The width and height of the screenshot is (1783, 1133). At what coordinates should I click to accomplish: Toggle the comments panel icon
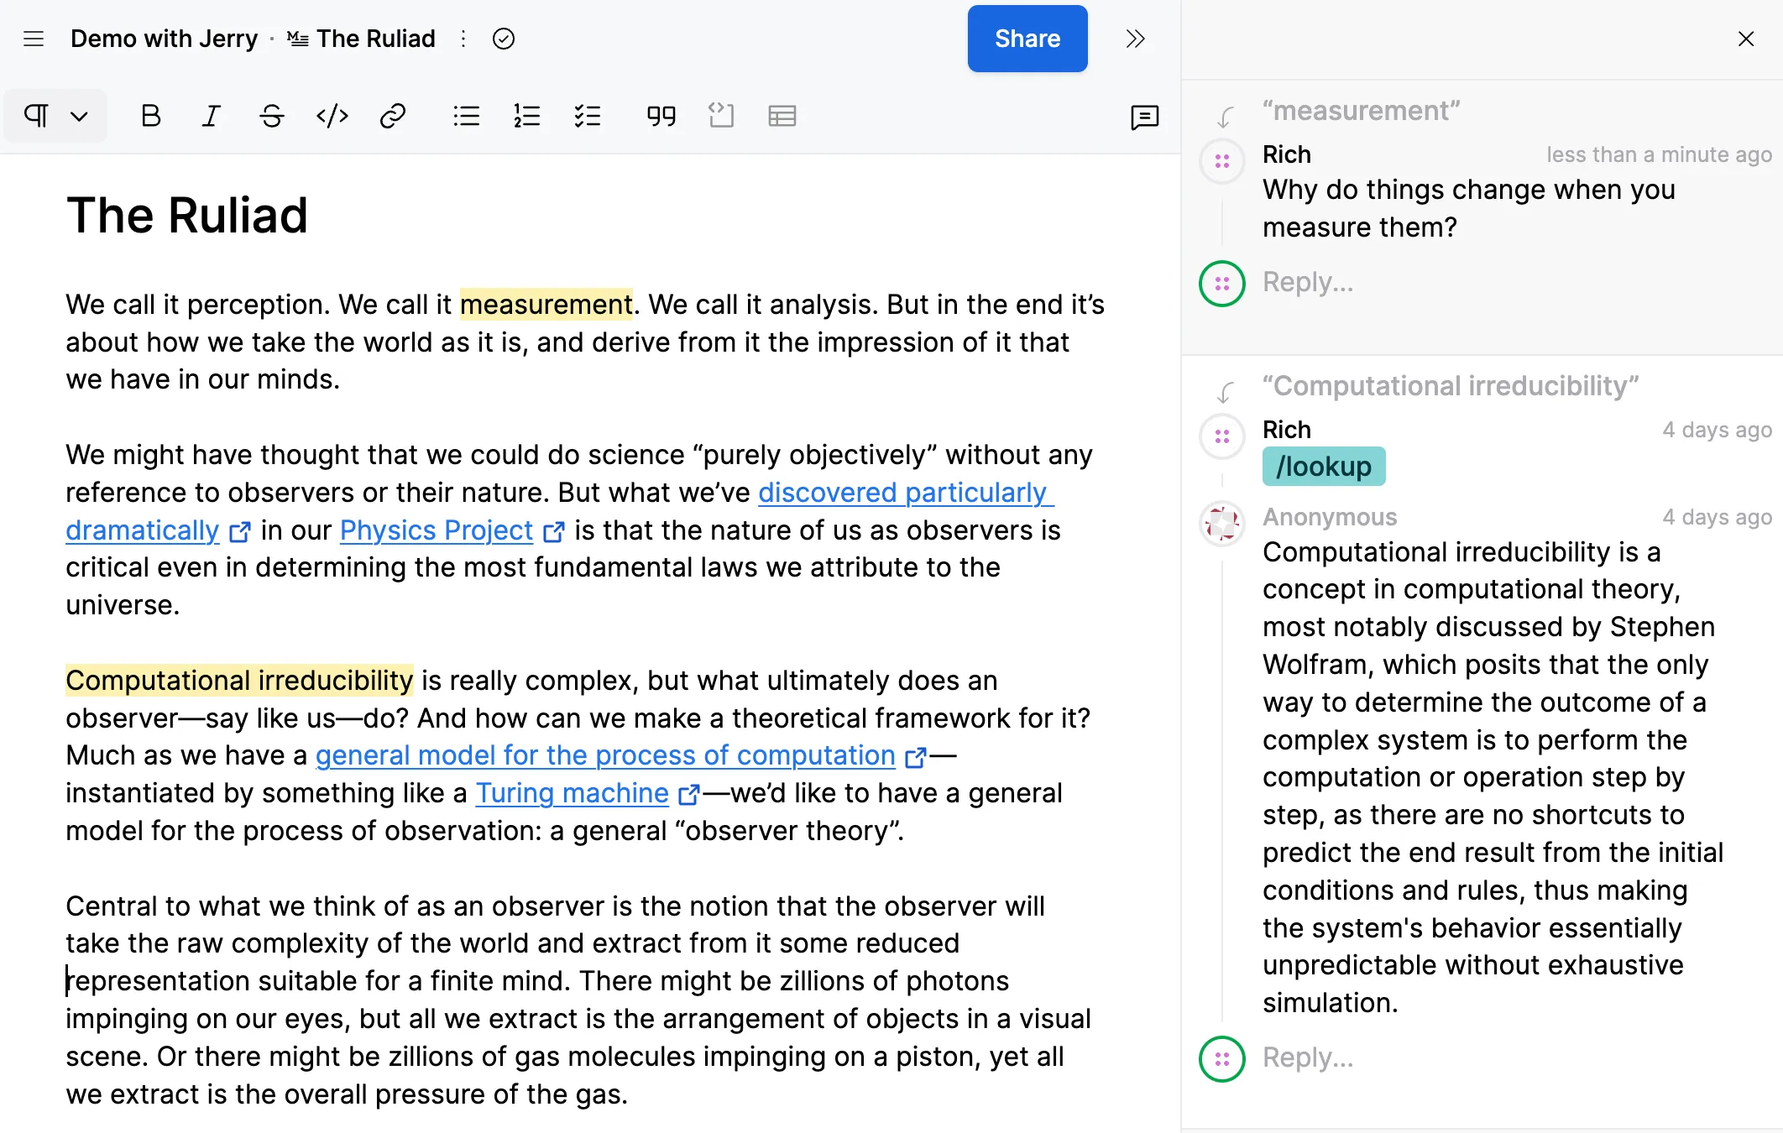1144,117
